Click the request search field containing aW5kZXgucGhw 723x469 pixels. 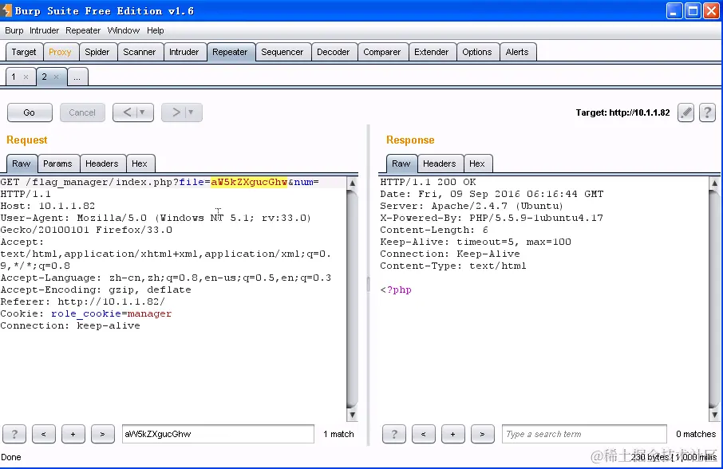[218, 434]
